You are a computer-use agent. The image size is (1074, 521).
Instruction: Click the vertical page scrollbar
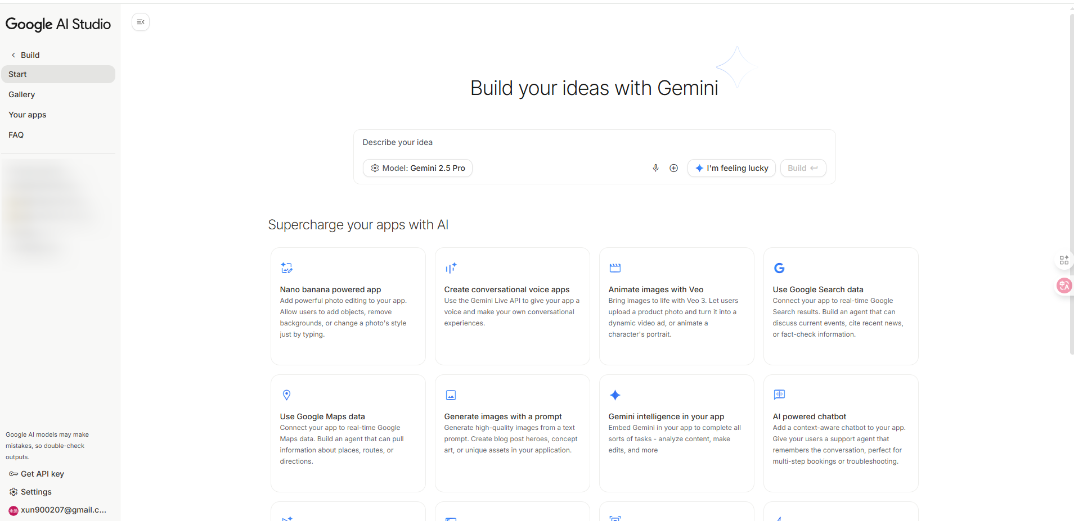(x=1071, y=184)
